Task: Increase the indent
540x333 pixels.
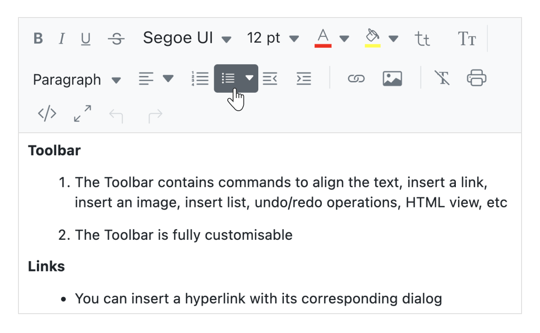Action: coord(304,78)
